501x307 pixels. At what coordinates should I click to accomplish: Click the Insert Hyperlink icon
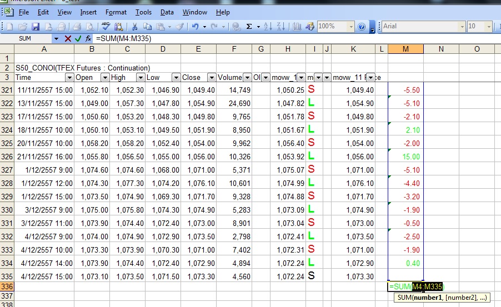pyautogui.click(x=236, y=27)
